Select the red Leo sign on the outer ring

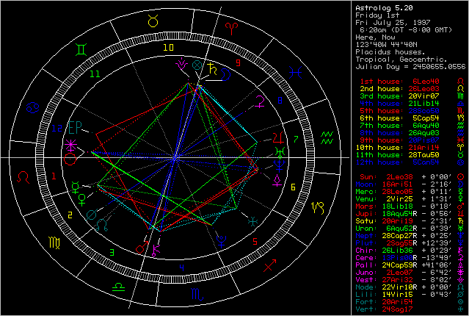[x=23, y=177]
